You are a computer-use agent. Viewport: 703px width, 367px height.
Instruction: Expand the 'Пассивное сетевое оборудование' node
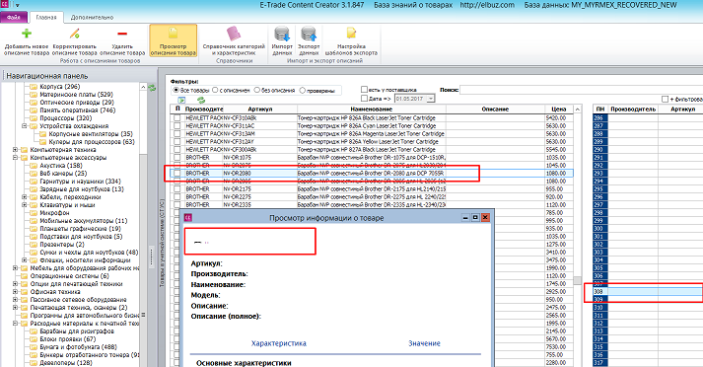click(x=15, y=300)
